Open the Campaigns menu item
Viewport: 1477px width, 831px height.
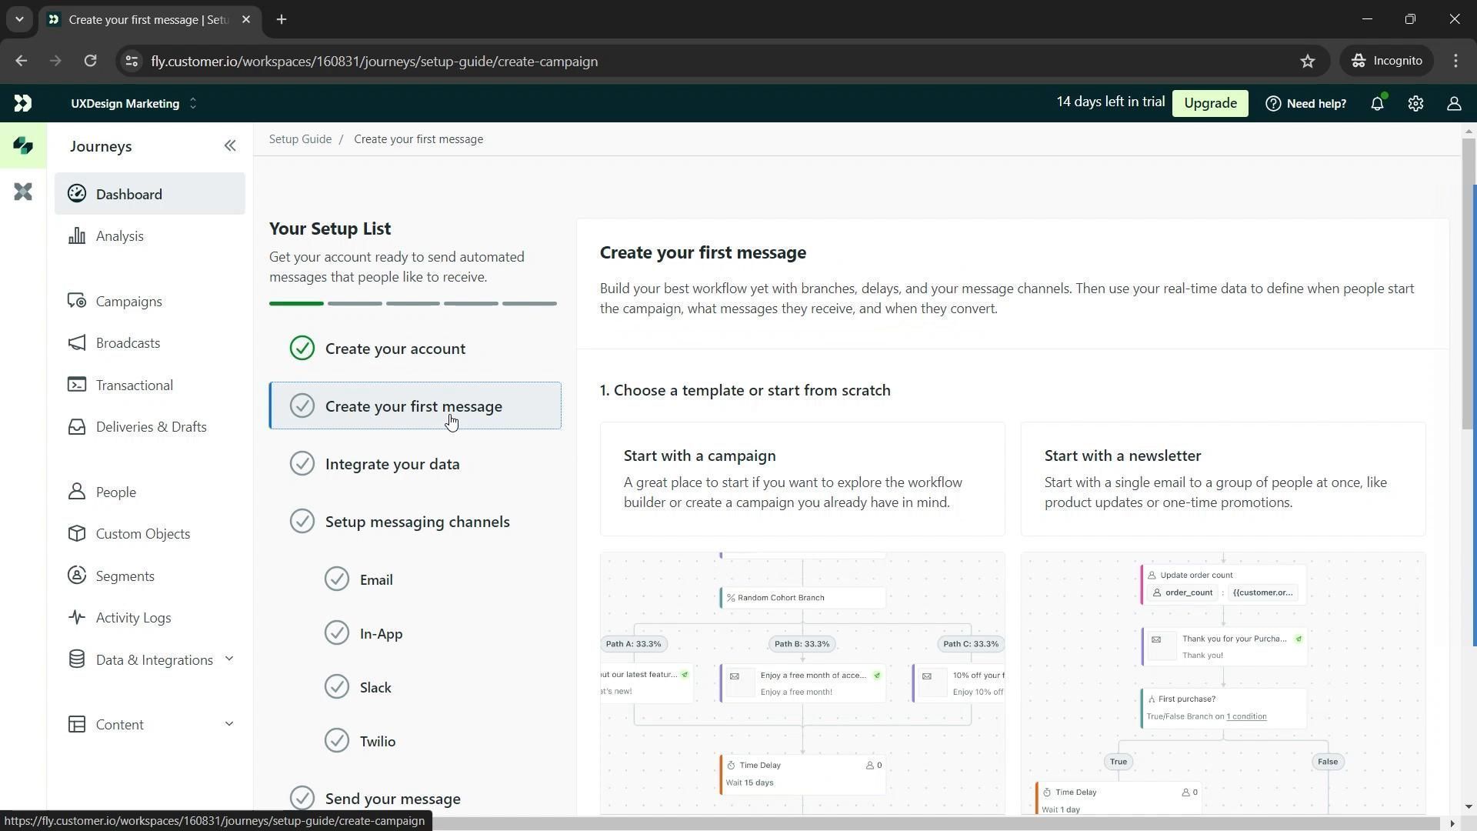[x=128, y=302]
